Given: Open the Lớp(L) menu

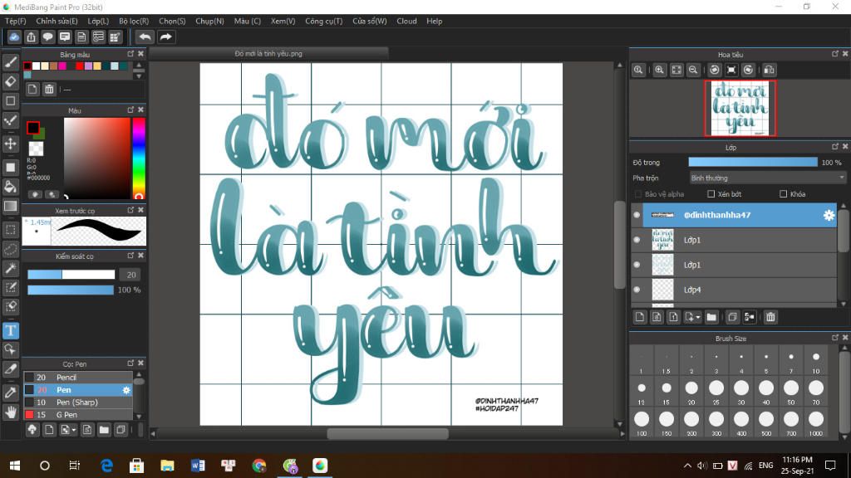Looking at the screenshot, I should click(x=98, y=21).
